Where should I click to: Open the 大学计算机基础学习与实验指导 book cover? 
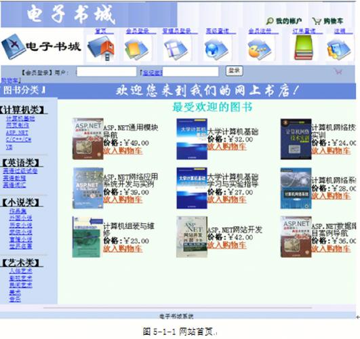(192, 188)
